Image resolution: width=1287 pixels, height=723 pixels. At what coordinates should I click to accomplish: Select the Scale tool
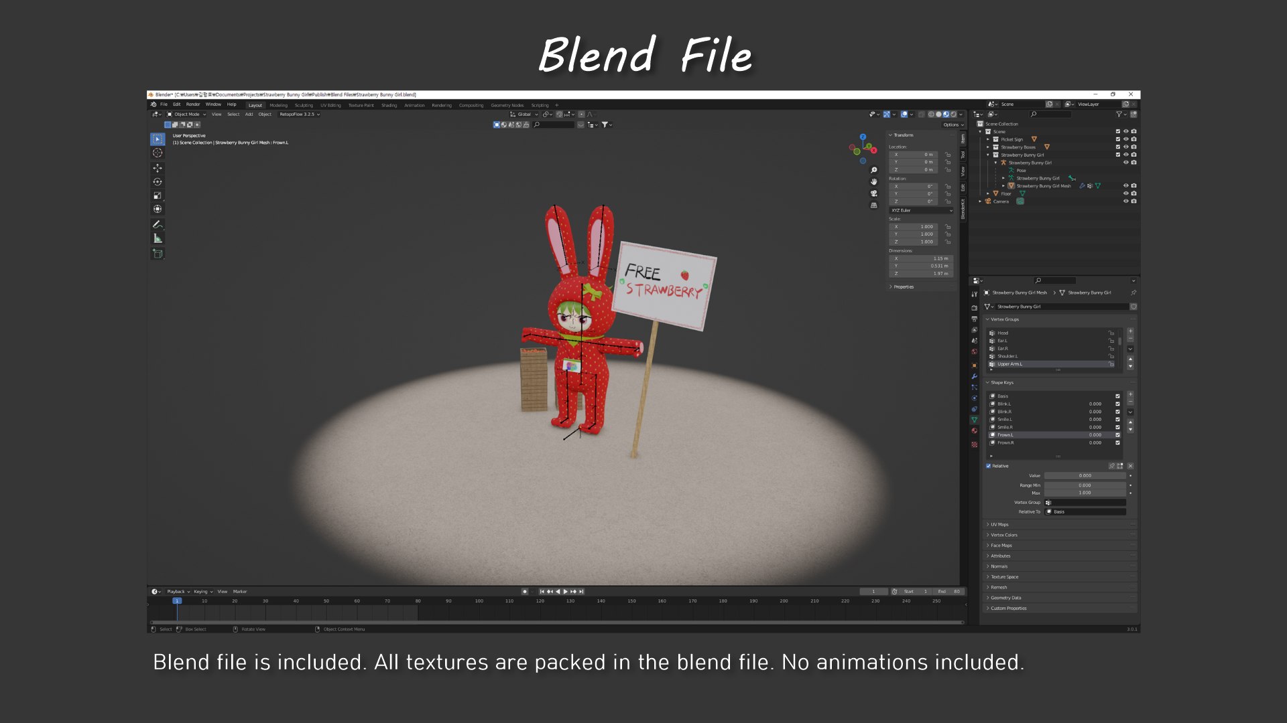[x=158, y=195]
